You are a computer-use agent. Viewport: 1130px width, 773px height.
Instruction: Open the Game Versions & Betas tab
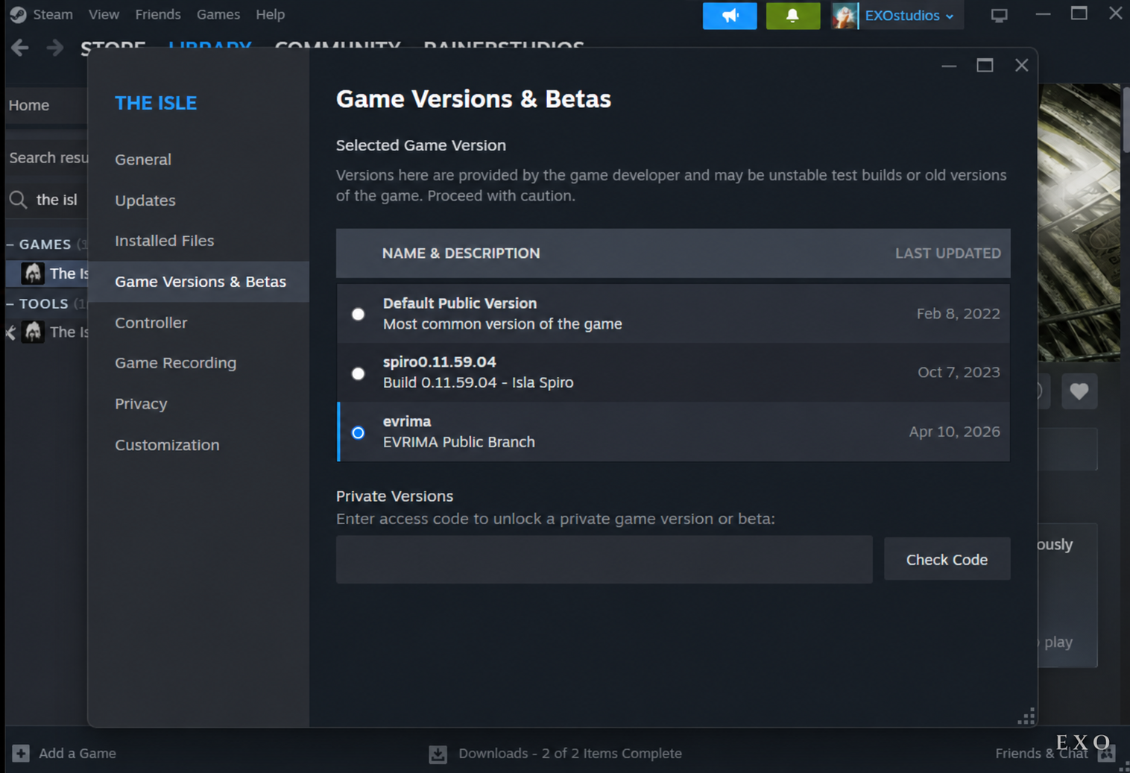[x=198, y=282]
